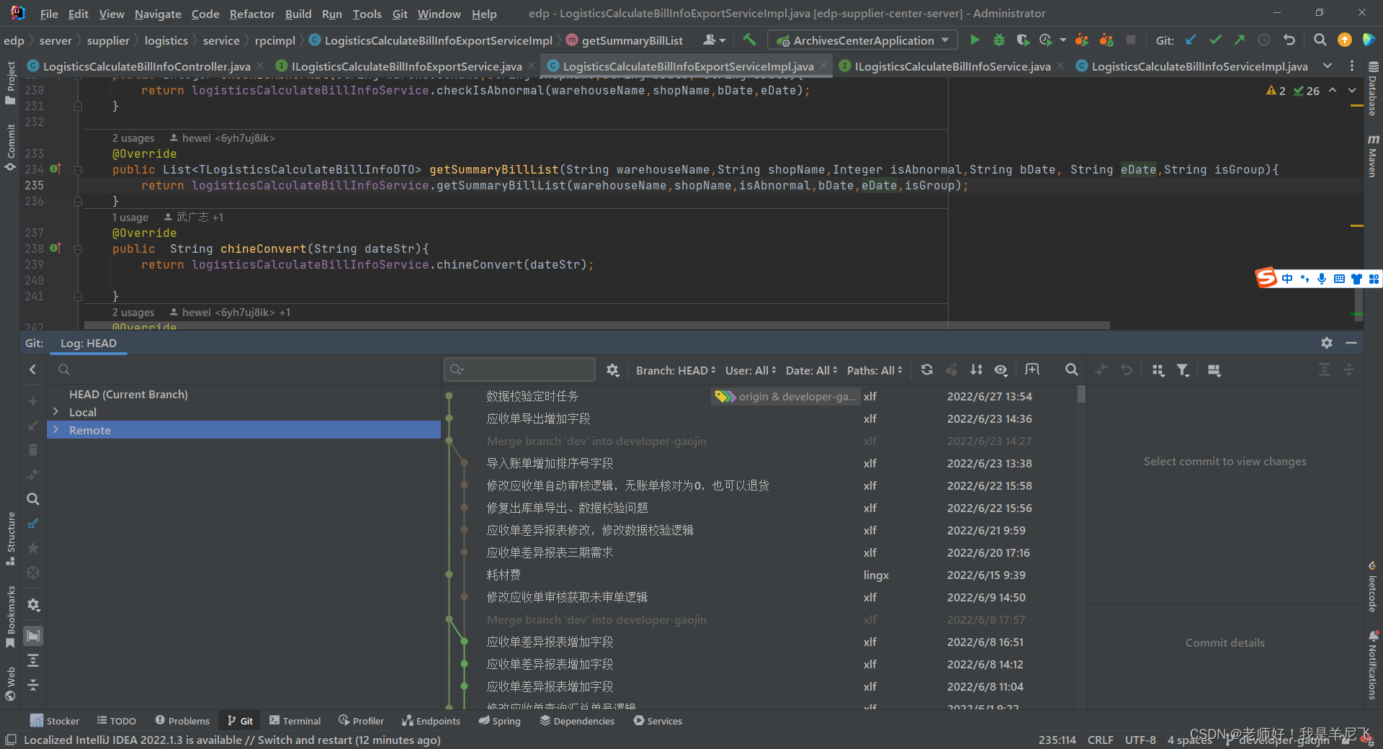Hide the Git tool window with minus icon
Screen dimensions: 1383x749
(1351, 343)
